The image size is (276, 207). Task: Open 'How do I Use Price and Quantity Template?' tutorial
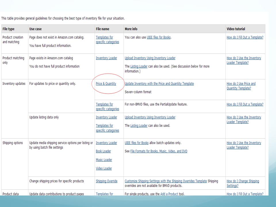pos(241,86)
